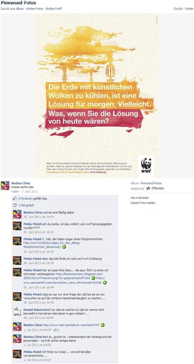This screenshot has height=364, width=194.
Task: Click Nixties Chris avatar beside photo caption
Action: point(5,186)
